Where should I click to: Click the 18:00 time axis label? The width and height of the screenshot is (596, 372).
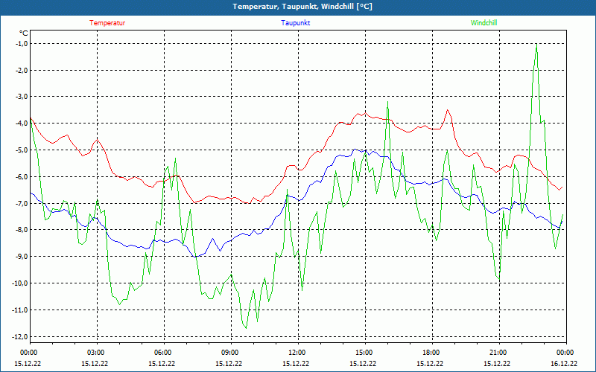pyautogui.click(x=432, y=353)
